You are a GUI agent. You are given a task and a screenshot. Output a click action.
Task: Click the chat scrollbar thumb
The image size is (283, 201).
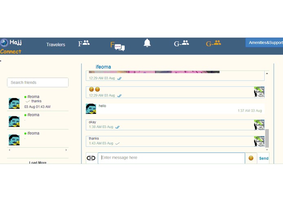point(267,138)
